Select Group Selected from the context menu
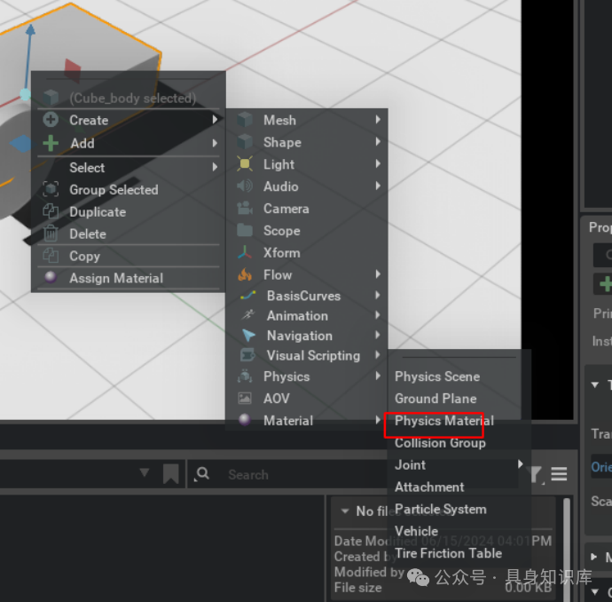Screen dimensions: 612x602 (114, 190)
